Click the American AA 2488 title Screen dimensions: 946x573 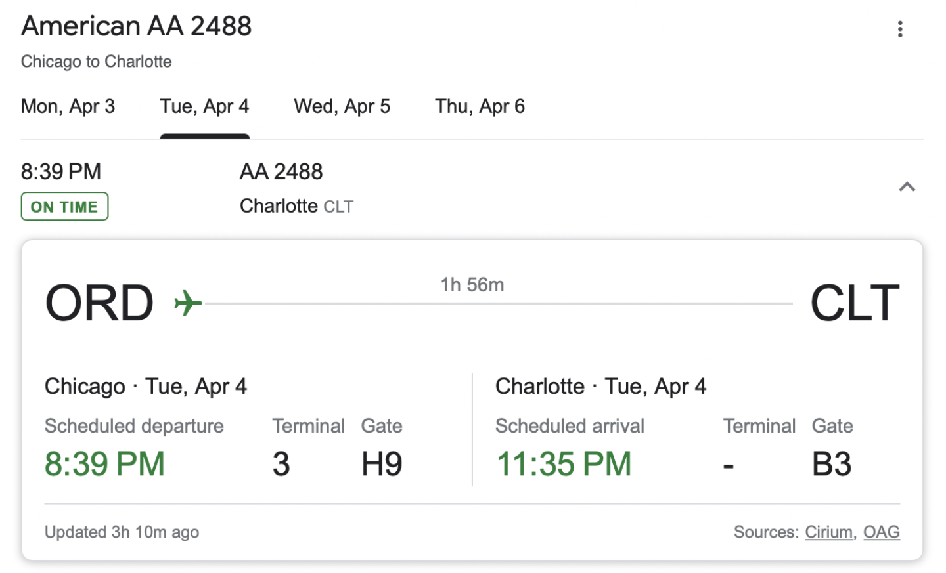(137, 26)
